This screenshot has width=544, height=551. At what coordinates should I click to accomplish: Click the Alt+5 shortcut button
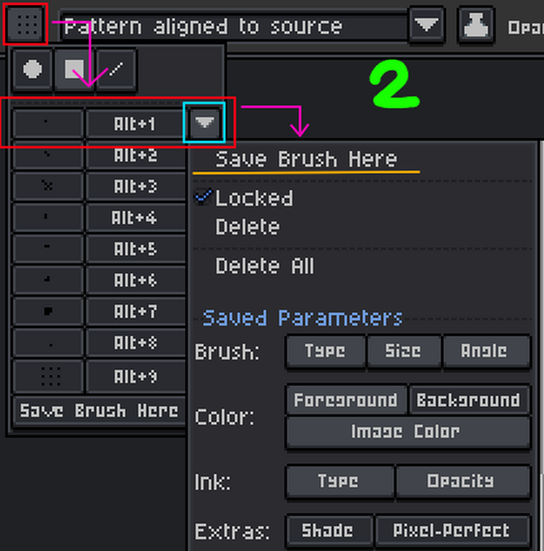pyautogui.click(x=135, y=249)
